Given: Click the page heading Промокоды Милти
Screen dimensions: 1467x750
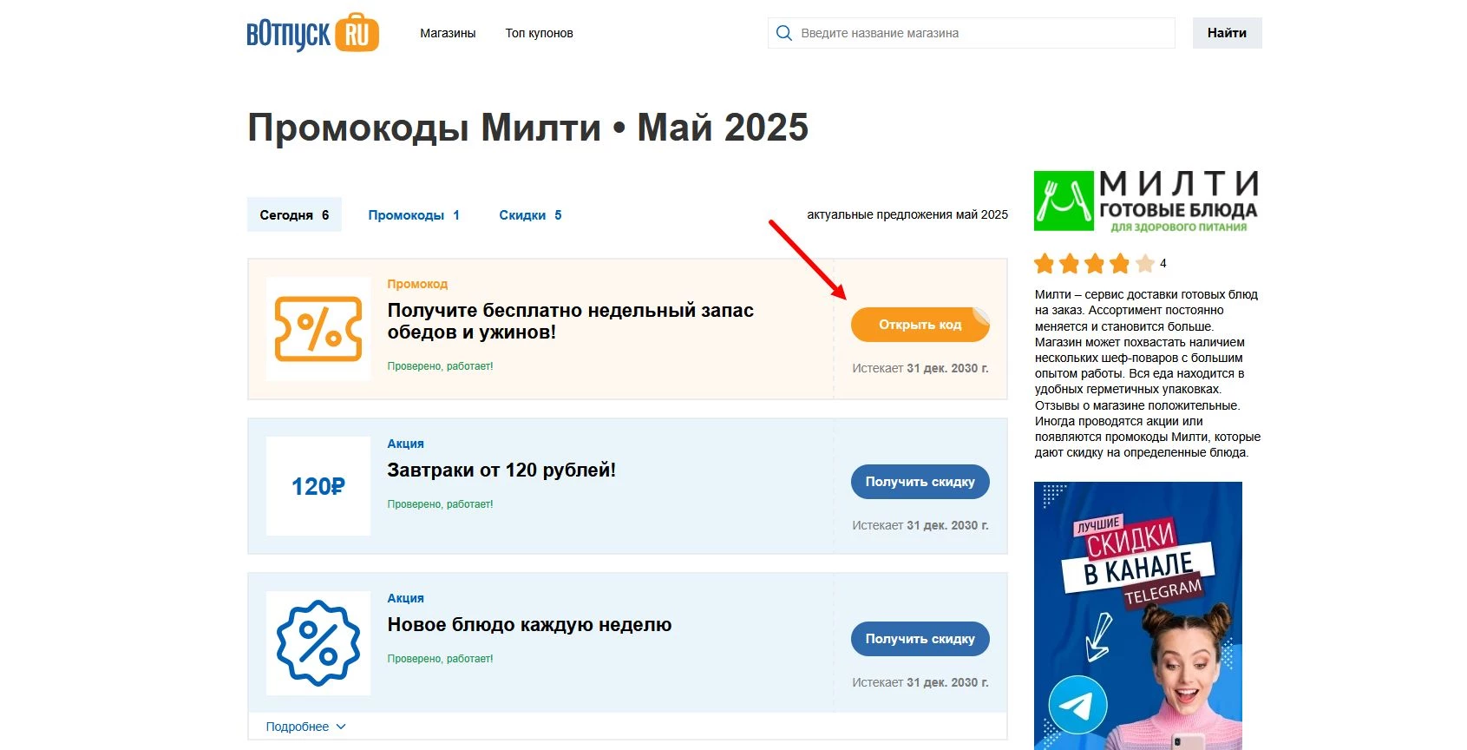Looking at the screenshot, I should (x=527, y=128).
